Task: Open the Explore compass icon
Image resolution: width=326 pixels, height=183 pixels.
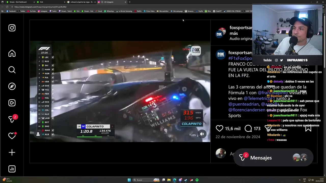Action: click(12, 86)
